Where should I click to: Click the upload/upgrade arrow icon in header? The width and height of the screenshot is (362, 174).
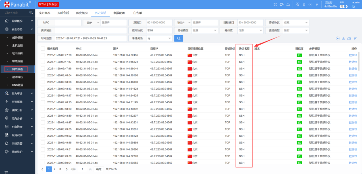tap(304, 4)
